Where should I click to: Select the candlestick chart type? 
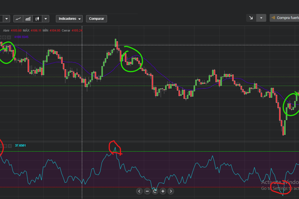point(37,19)
